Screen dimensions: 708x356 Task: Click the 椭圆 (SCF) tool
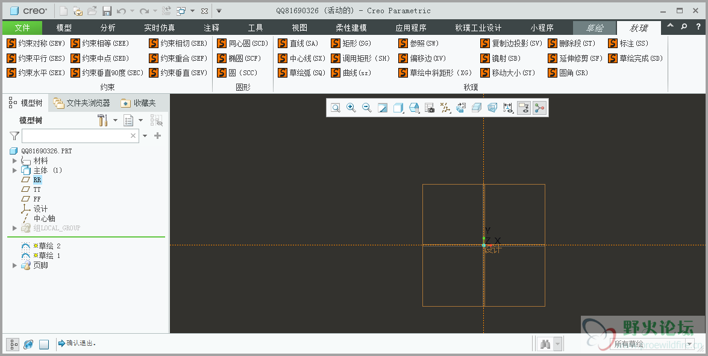click(x=239, y=58)
